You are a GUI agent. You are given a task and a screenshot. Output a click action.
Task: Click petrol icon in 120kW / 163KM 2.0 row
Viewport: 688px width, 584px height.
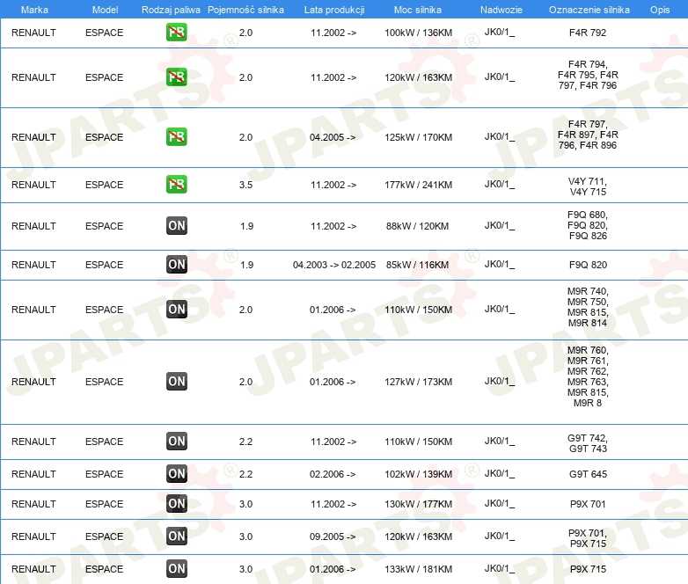click(176, 77)
